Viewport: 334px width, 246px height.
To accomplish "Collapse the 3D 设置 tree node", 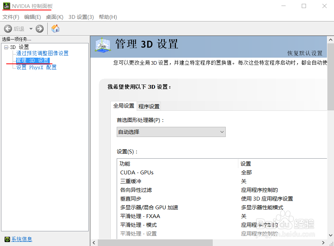I will point(6,47).
